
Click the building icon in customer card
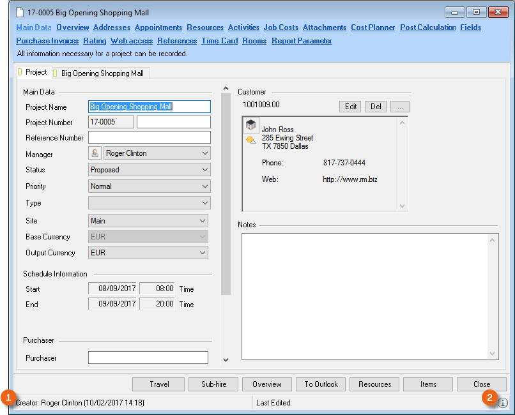point(251,125)
